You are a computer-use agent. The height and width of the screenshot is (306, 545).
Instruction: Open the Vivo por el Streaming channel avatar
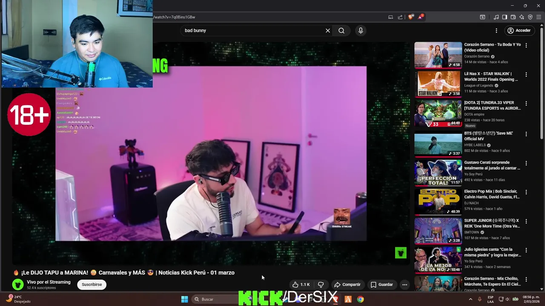pos(18,285)
